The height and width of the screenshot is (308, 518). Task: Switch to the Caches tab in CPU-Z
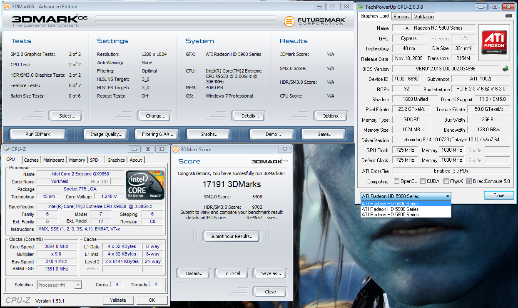click(31, 160)
